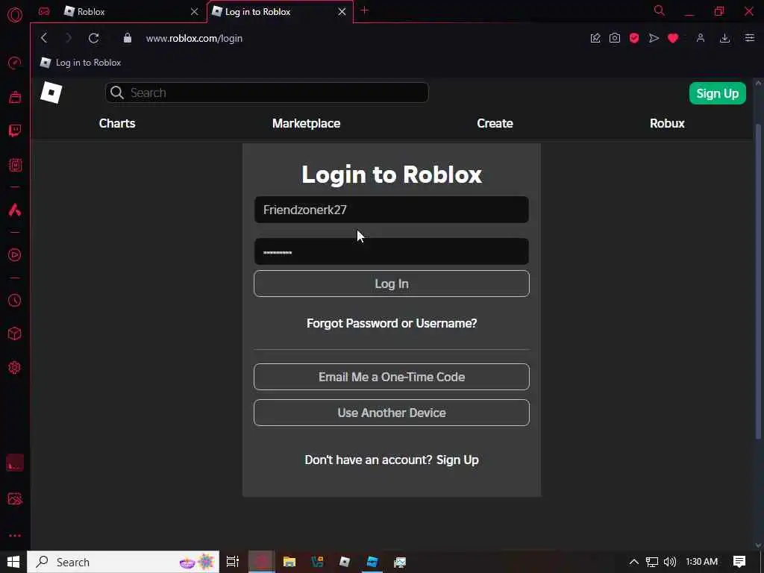
Task: Open the browser profile account icon
Action: [700, 38]
